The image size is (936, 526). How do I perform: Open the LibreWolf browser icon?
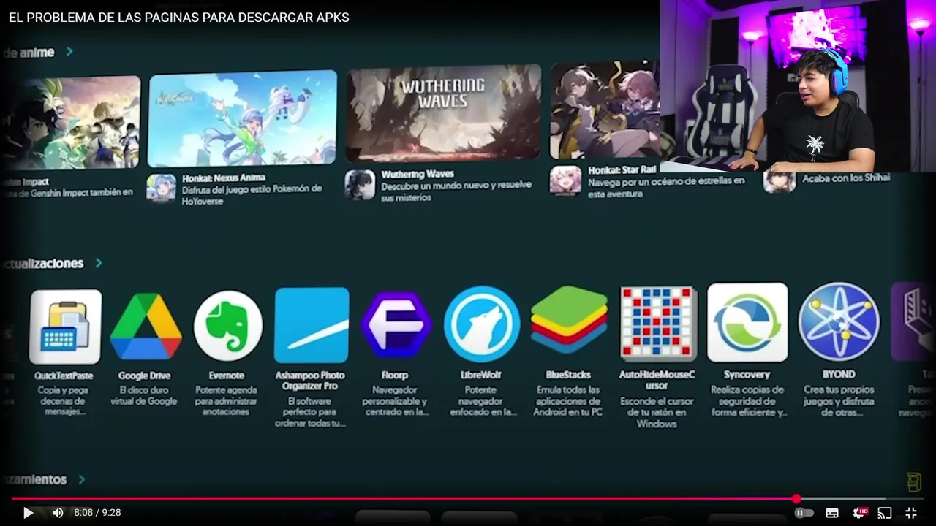pos(482,324)
